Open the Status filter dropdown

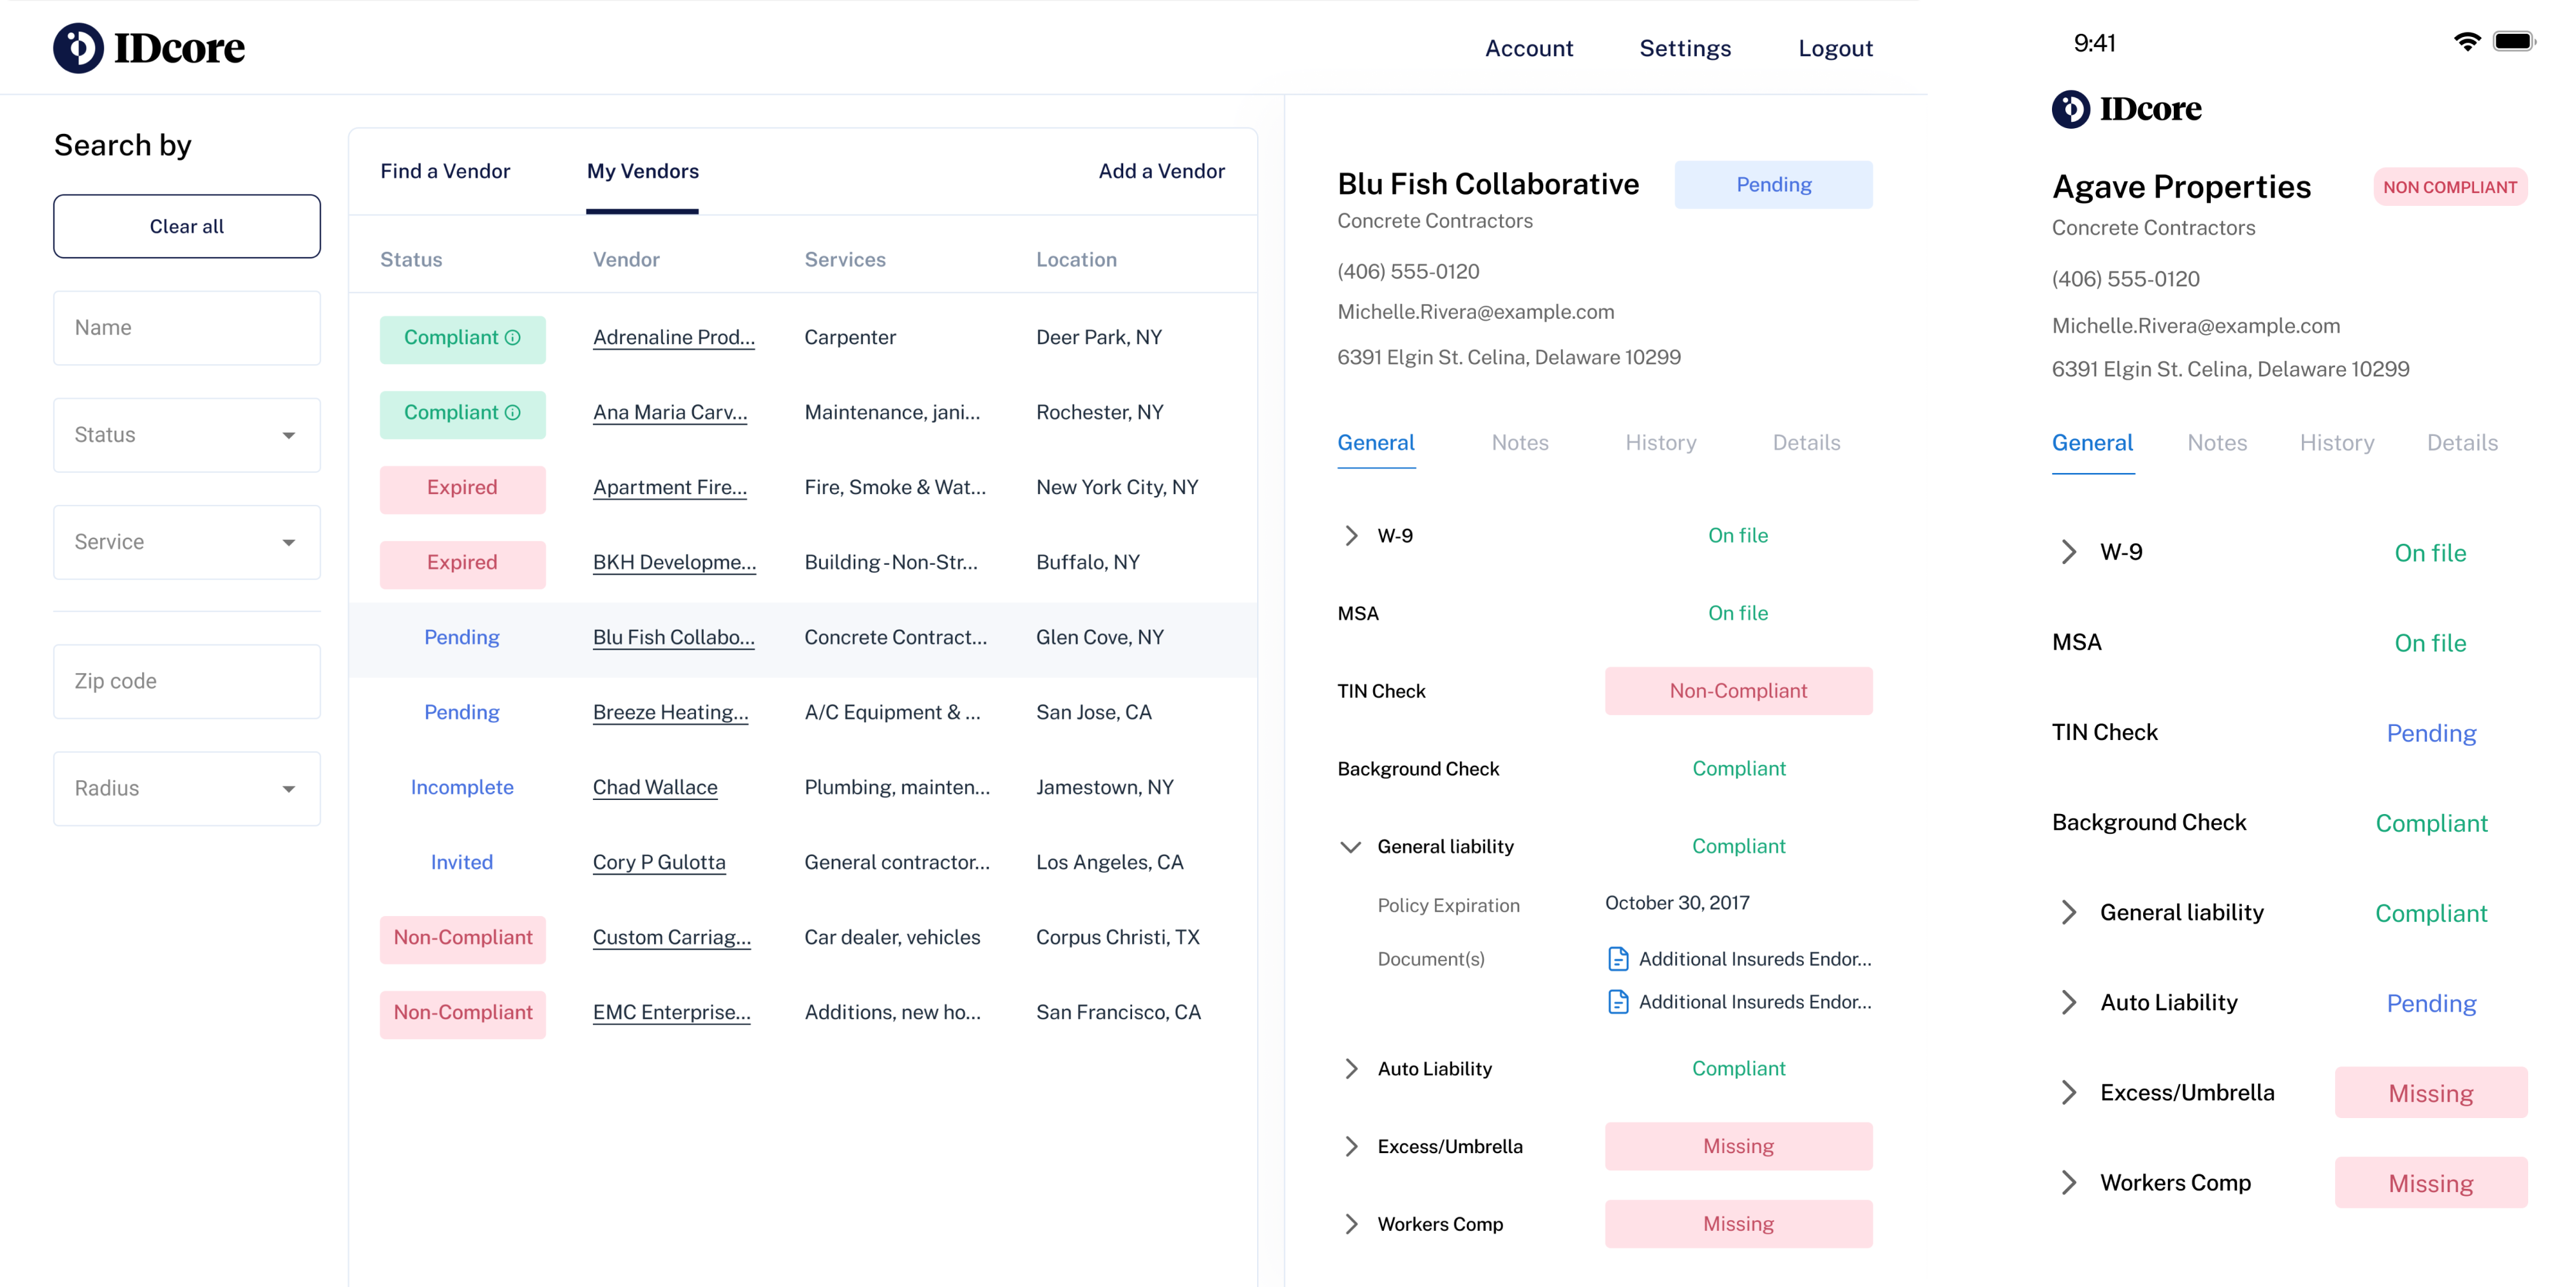187,435
